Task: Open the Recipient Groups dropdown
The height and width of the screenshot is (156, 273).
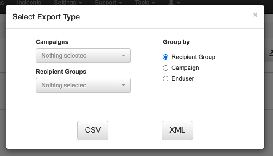Action: [83, 85]
